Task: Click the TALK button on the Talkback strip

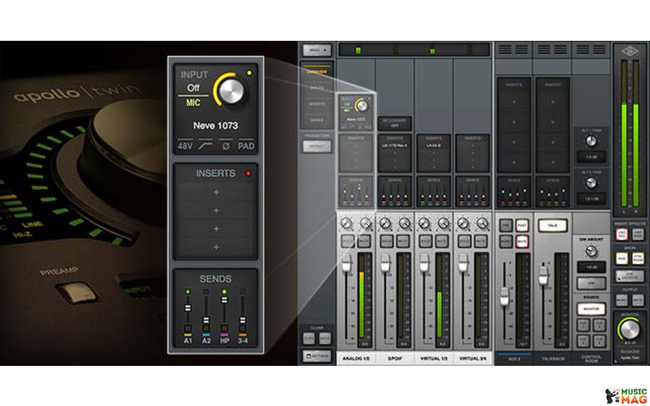Action: point(552,225)
